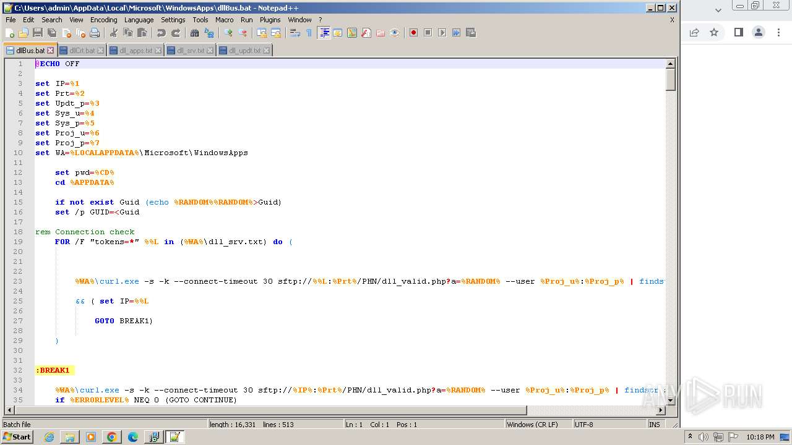This screenshot has width=792, height=445.
Task: Open the Search menu
Action: coord(51,20)
